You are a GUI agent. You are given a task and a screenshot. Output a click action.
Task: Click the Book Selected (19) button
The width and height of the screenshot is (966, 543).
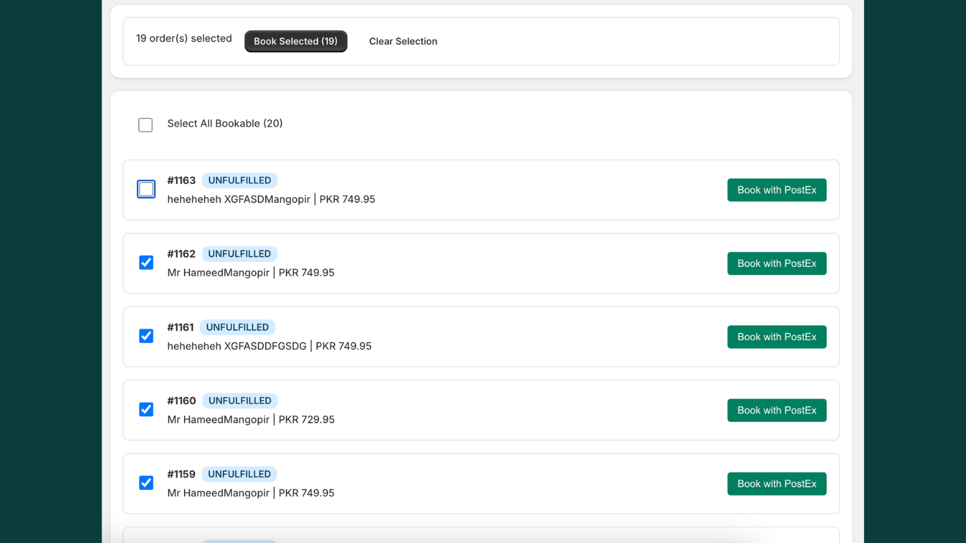pos(295,41)
